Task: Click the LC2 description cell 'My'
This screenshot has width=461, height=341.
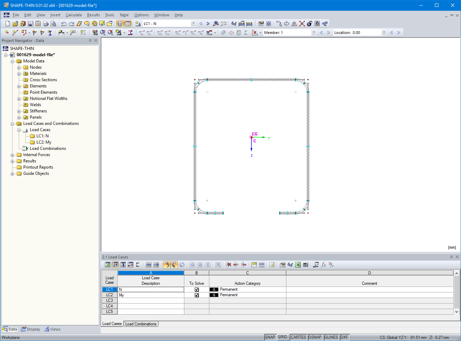Action: point(151,295)
